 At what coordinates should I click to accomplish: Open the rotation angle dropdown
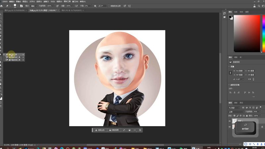[243, 79]
